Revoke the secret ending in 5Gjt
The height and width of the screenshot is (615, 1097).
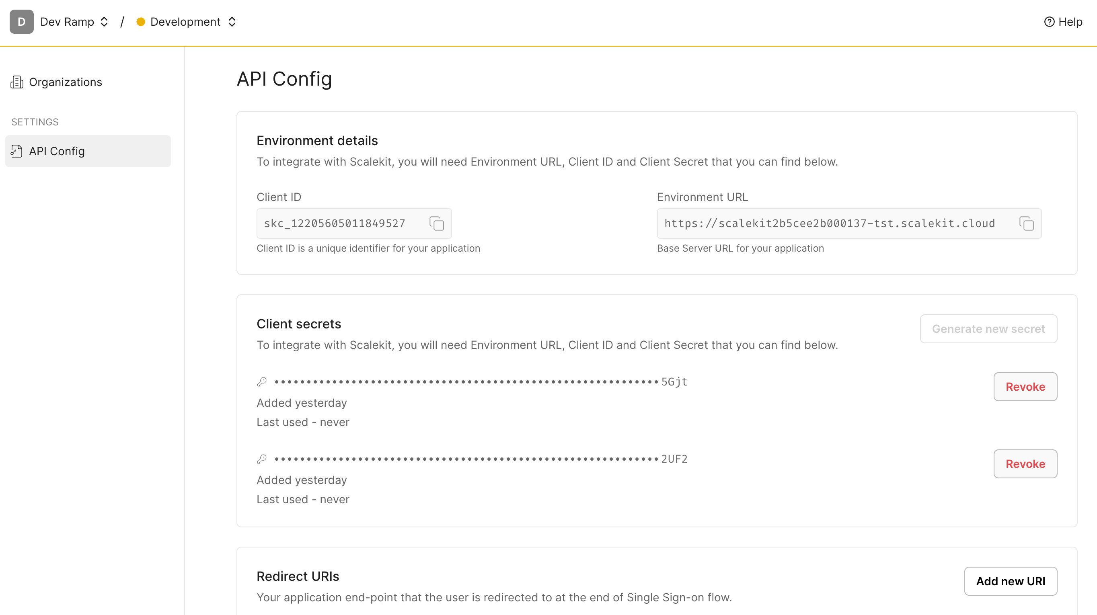(x=1025, y=386)
